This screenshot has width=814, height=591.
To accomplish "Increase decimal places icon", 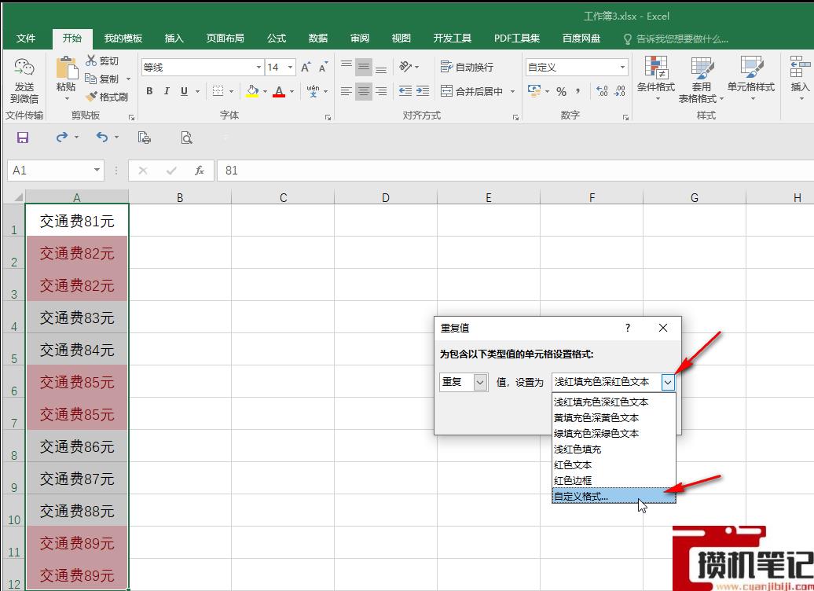I will click(x=602, y=91).
